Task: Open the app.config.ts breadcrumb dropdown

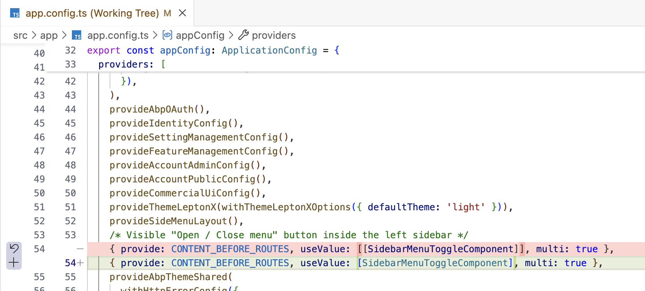Action: pos(118,35)
